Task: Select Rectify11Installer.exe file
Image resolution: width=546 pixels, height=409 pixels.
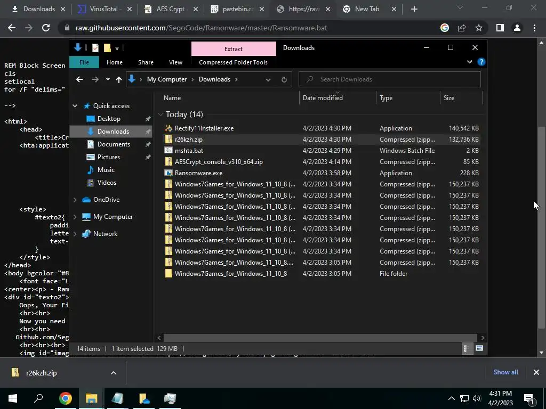Action: 204,128
